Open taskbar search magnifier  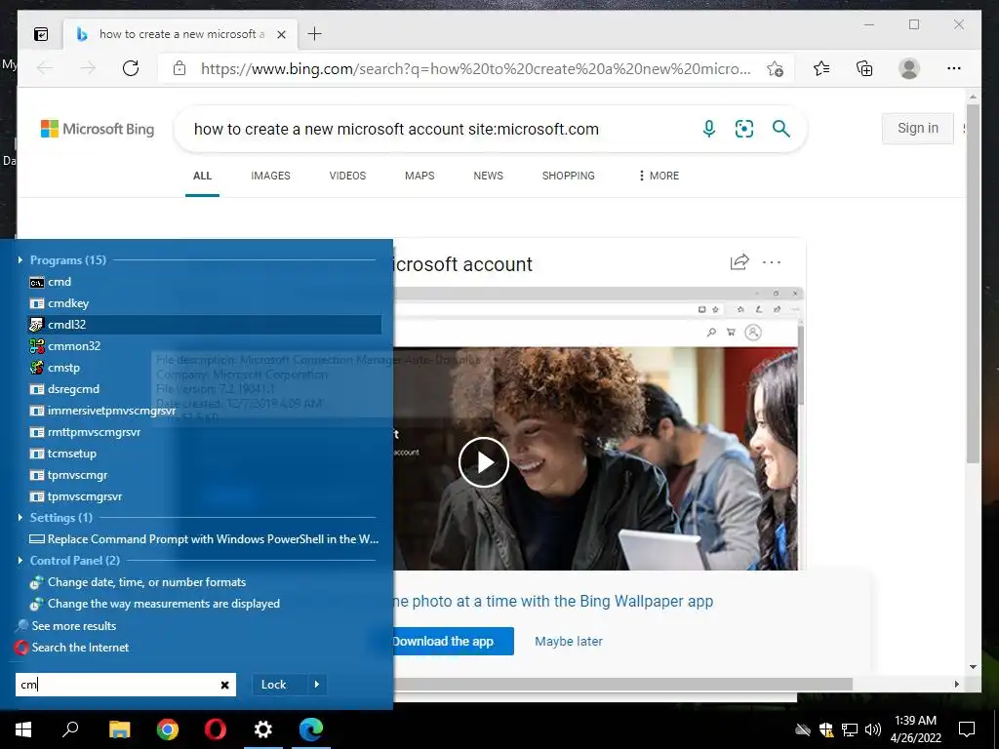point(70,729)
